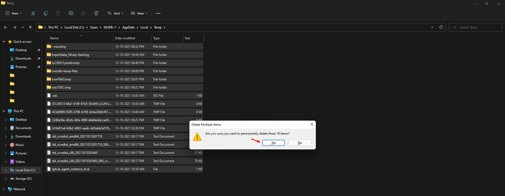This screenshot has height=196, width=505.
Task: Open recent locations dropdown chevron
Action: pyautogui.click(x=23, y=27)
